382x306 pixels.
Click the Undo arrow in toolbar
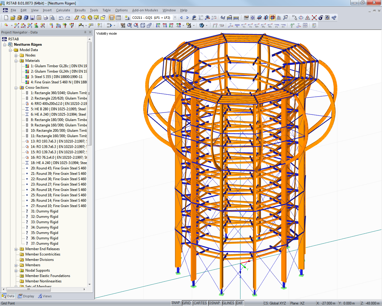[61, 18]
